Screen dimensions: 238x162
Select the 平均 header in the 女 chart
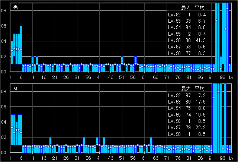(200, 89)
